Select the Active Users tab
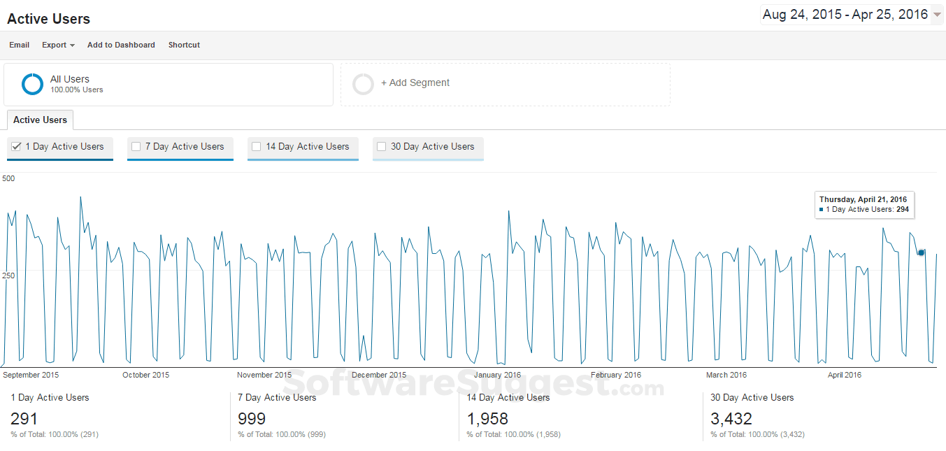Image resolution: width=946 pixels, height=451 pixels. point(40,120)
